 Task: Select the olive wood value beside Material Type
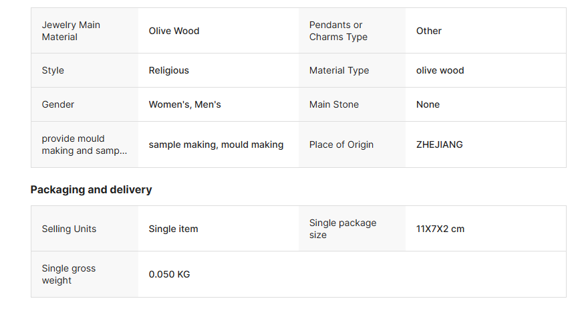pyautogui.click(x=440, y=70)
